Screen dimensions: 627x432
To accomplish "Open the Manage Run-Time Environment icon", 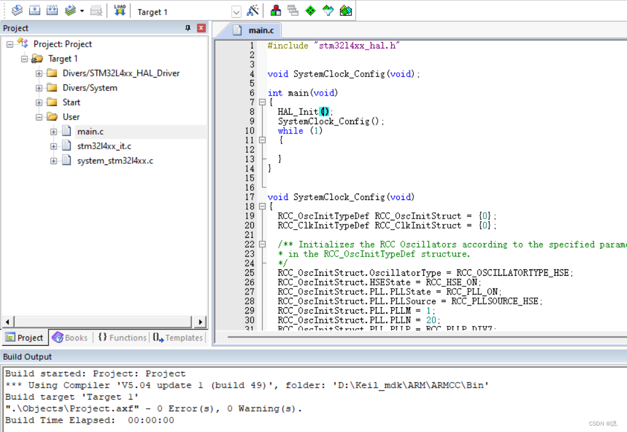I will [x=310, y=10].
